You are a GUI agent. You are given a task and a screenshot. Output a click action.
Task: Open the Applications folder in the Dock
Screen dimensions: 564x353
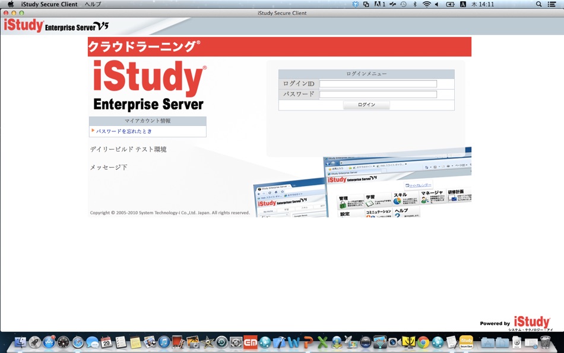click(x=488, y=343)
